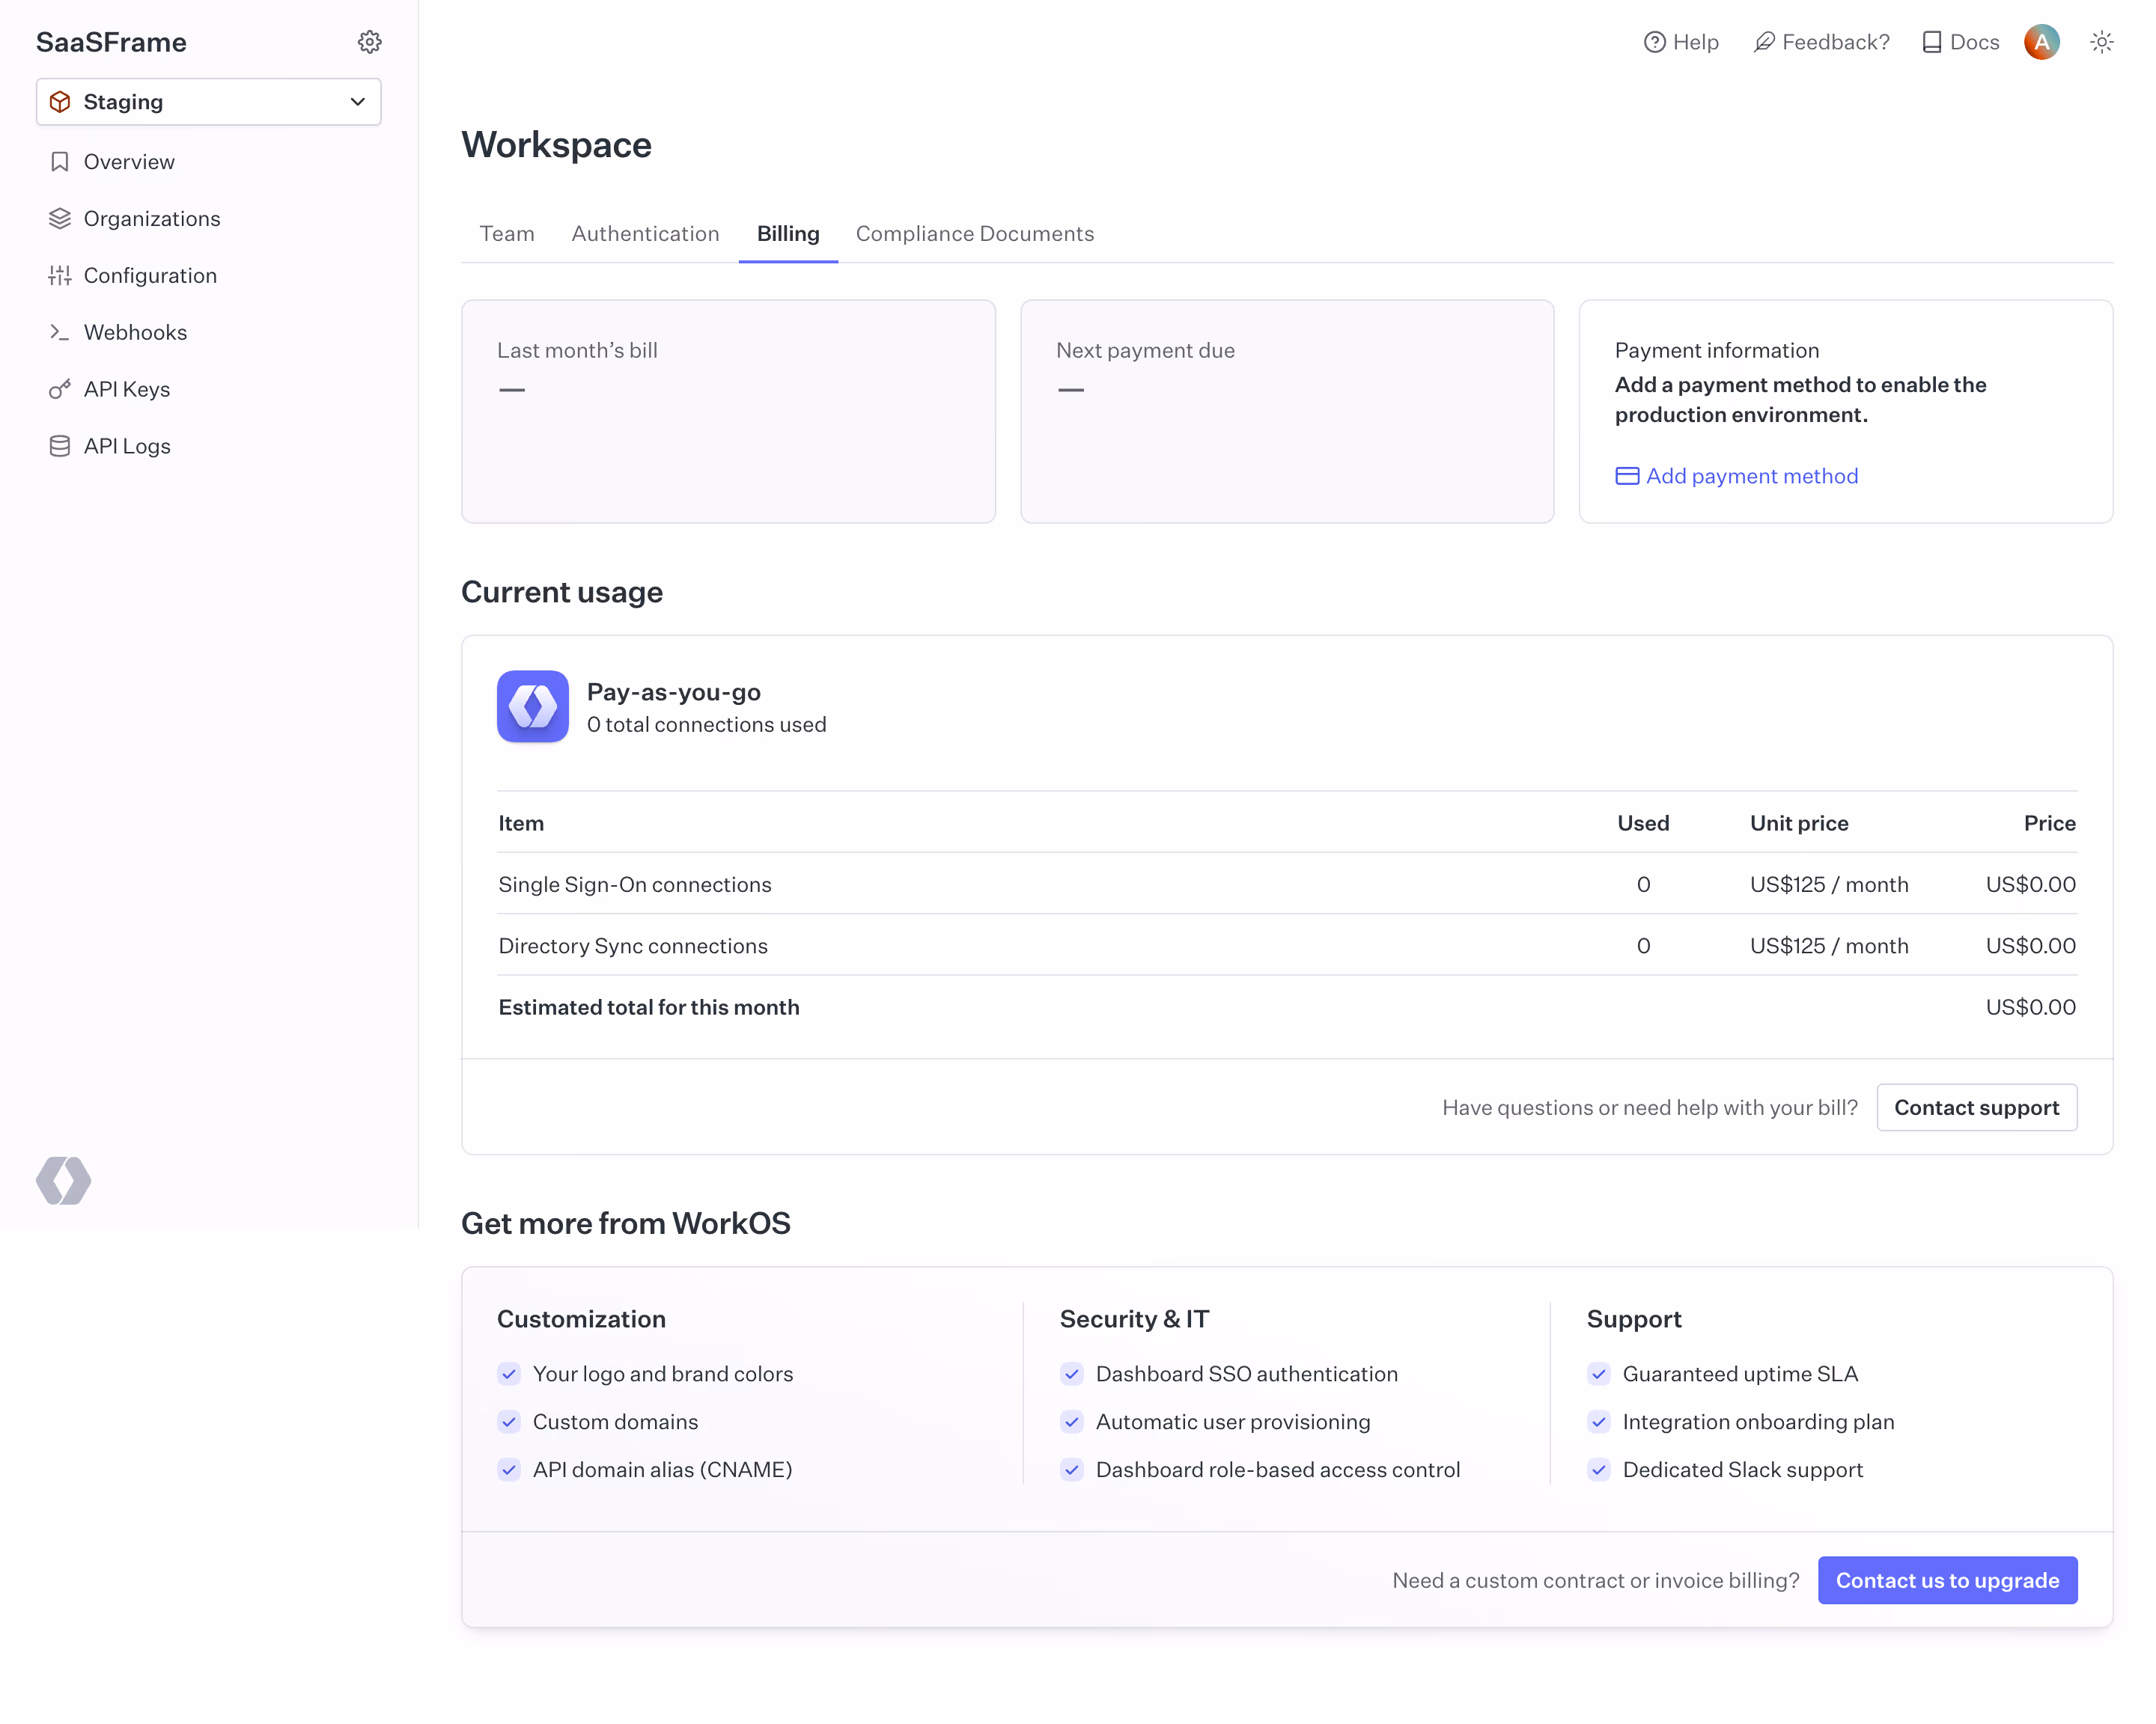Click the WorkOS logo in sidebar
Image resolution: width=2156 pixels, height=1724 pixels.
pos(64,1180)
